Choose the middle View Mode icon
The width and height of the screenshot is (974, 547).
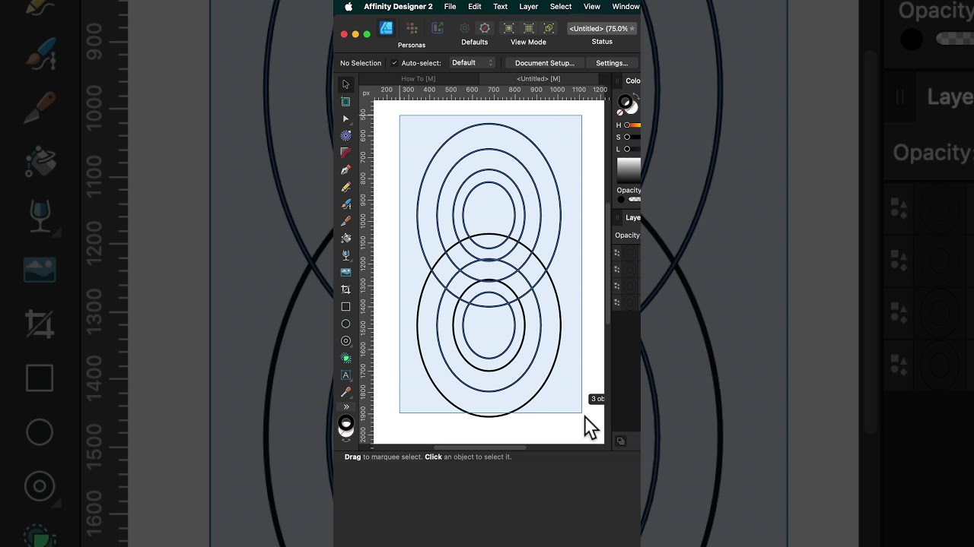pos(529,28)
